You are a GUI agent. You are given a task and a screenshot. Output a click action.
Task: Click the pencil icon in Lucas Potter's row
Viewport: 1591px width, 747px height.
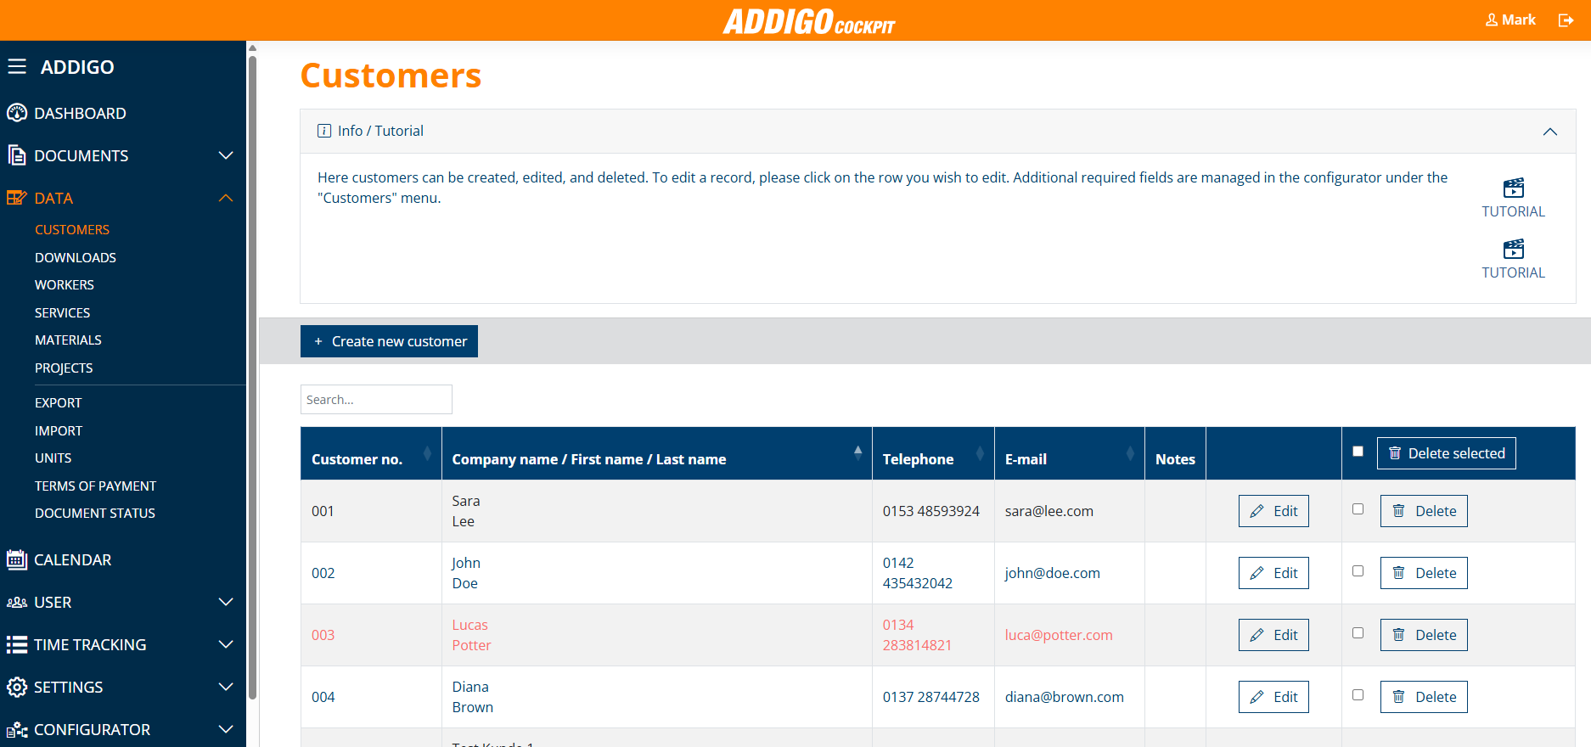(1256, 635)
